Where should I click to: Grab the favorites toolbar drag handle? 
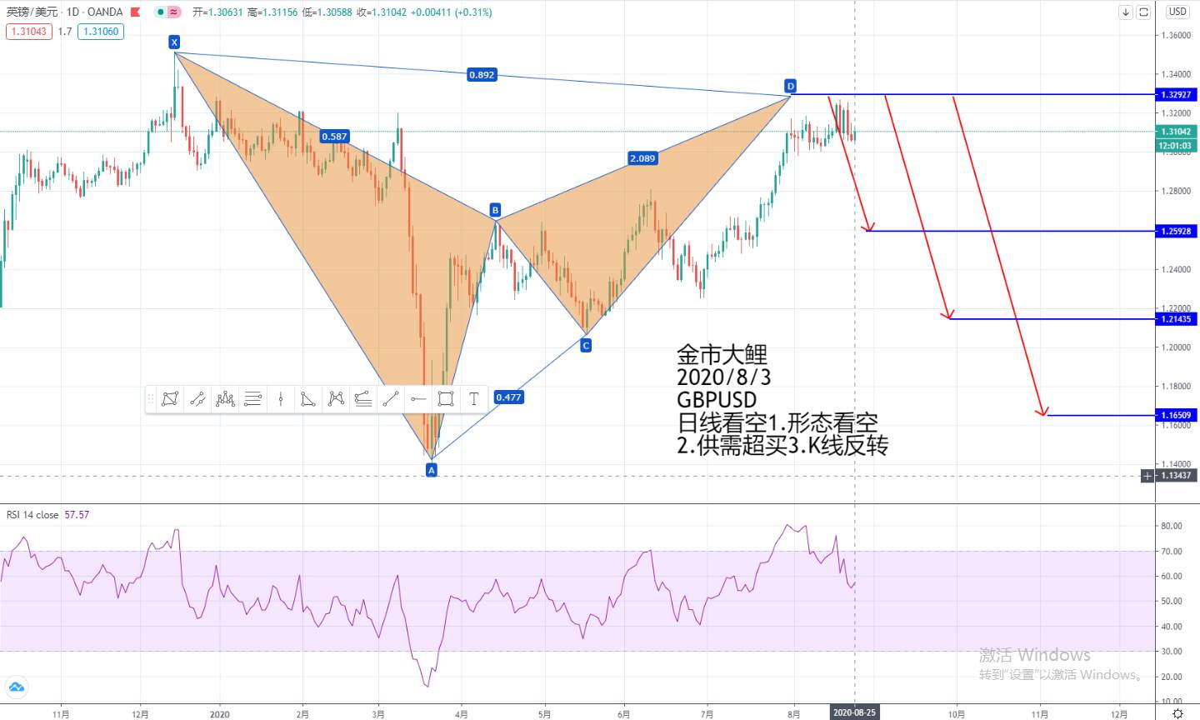pyautogui.click(x=151, y=399)
